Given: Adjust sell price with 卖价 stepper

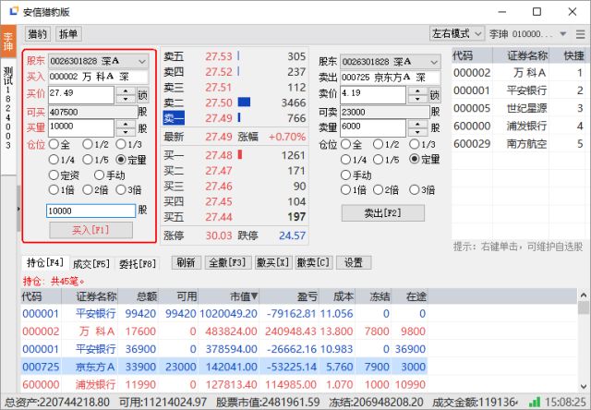Looking at the screenshot, I should [x=417, y=94].
